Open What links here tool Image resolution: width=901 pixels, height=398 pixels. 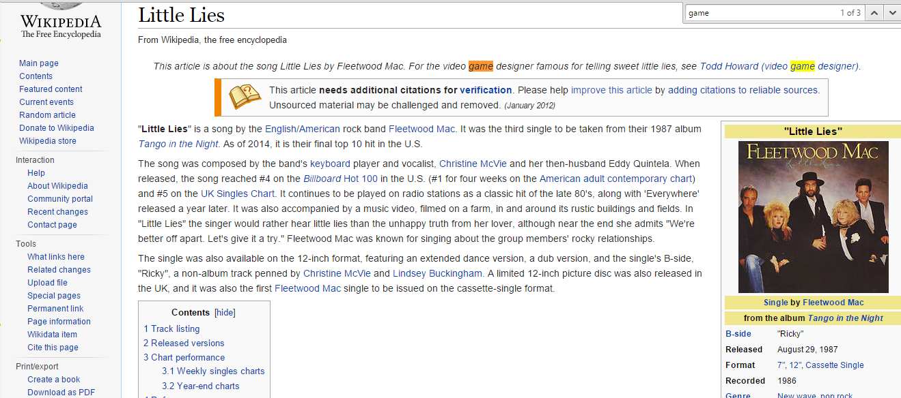[x=56, y=257]
